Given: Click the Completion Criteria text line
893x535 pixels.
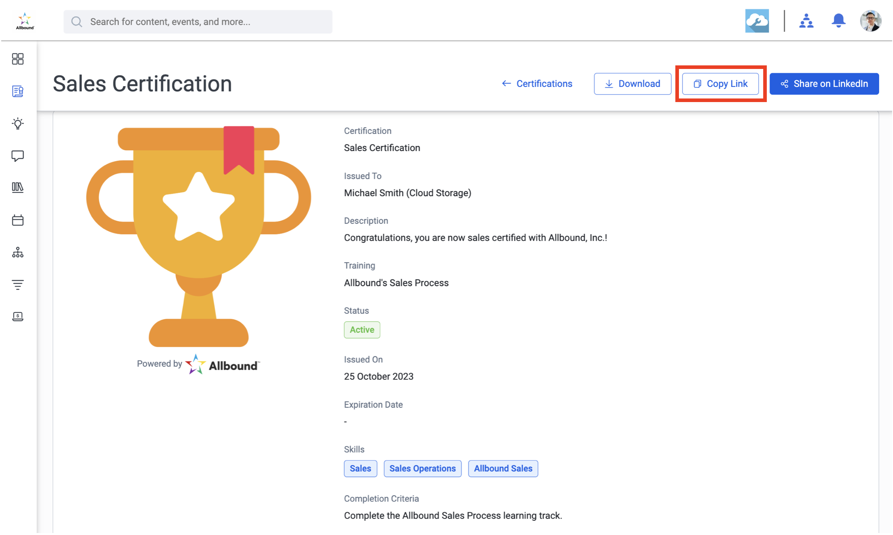Looking at the screenshot, I should [453, 515].
